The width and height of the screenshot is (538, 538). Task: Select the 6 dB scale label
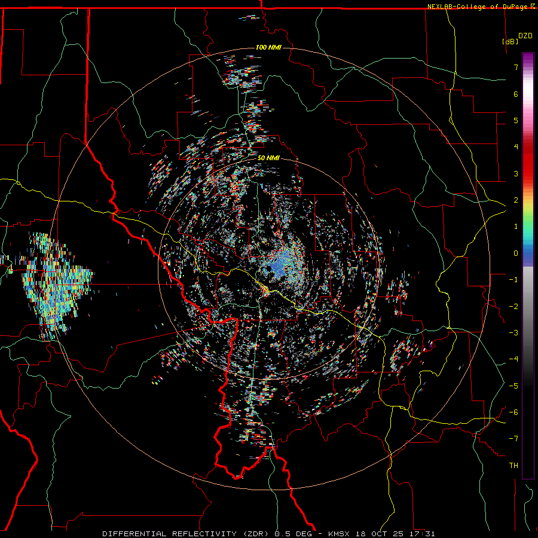(x=516, y=94)
